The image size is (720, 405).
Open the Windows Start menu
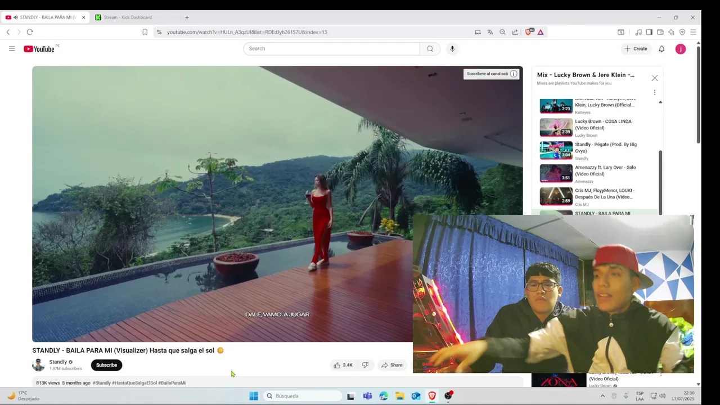tap(254, 396)
